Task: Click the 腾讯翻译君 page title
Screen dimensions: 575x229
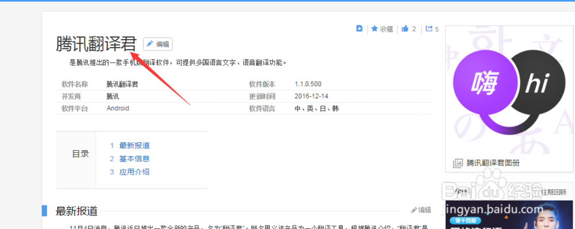Action: click(96, 44)
